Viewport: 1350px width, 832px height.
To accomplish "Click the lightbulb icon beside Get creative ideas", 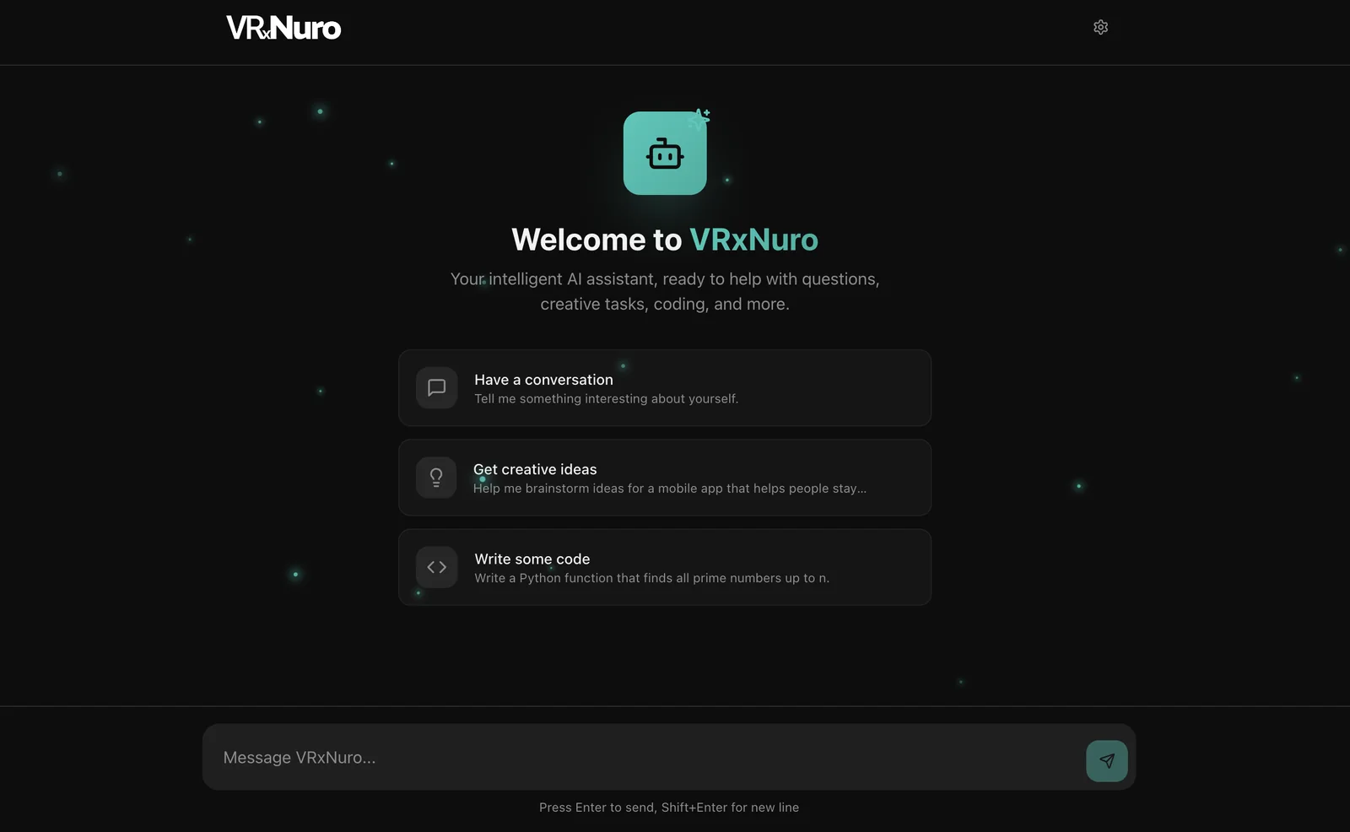I will click(436, 478).
